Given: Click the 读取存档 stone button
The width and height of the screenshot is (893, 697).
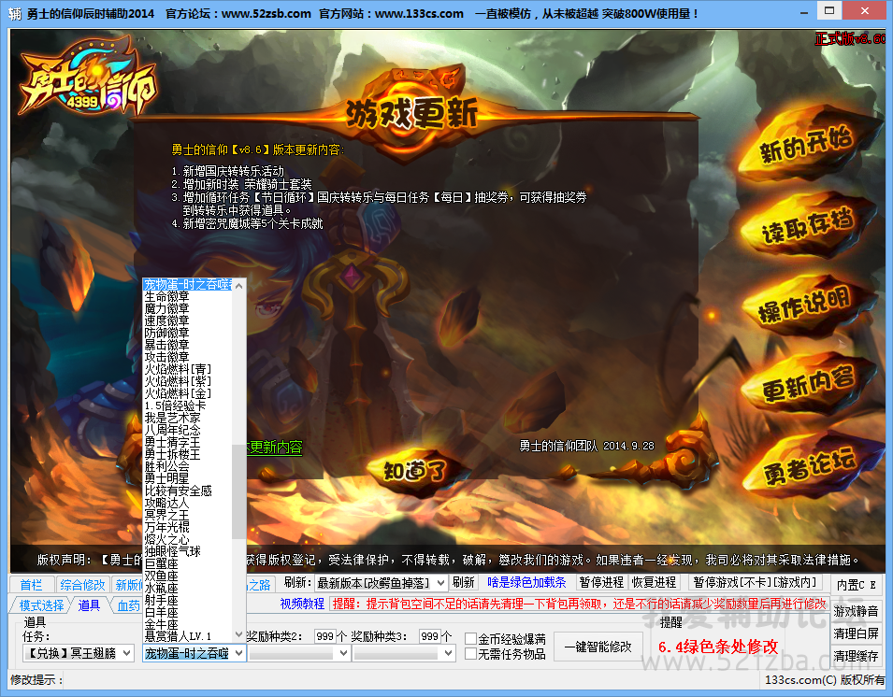Looking at the screenshot, I should pos(808,226).
